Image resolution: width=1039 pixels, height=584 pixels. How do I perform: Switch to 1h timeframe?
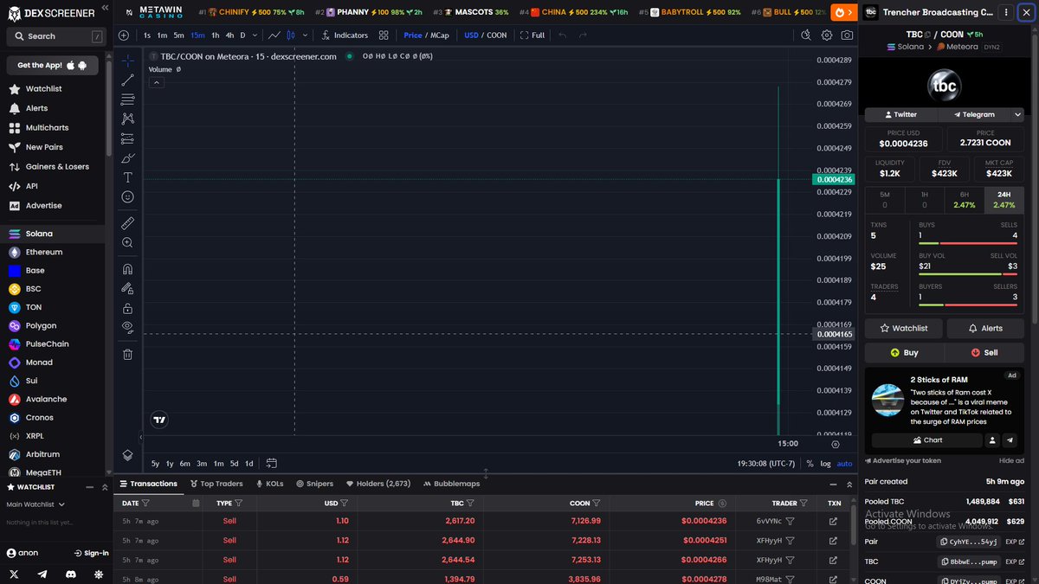(216, 35)
